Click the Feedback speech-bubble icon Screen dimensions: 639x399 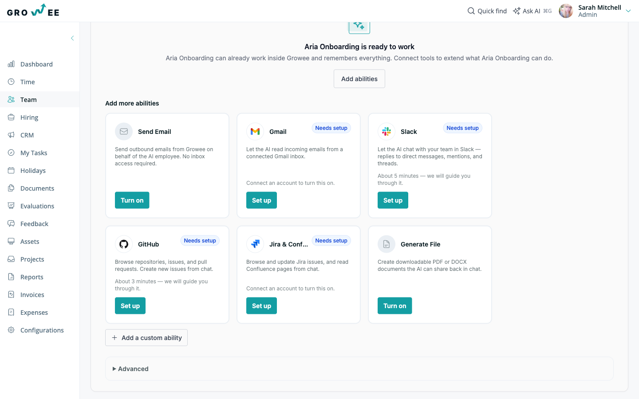(x=11, y=223)
